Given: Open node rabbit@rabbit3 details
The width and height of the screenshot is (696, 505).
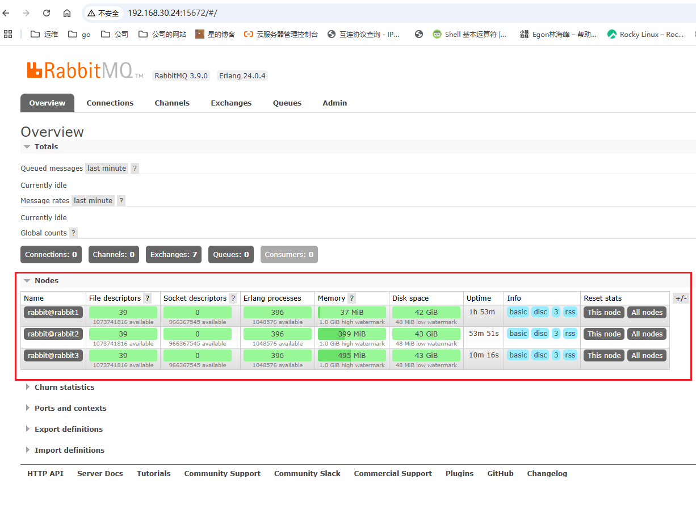Looking at the screenshot, I should (x=53, y=356).
